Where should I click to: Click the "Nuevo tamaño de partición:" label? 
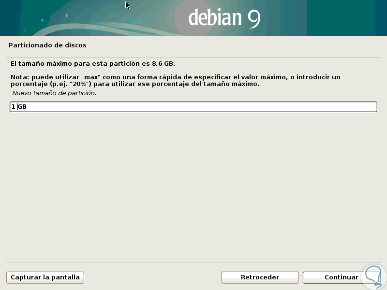(x=54, y=93)
